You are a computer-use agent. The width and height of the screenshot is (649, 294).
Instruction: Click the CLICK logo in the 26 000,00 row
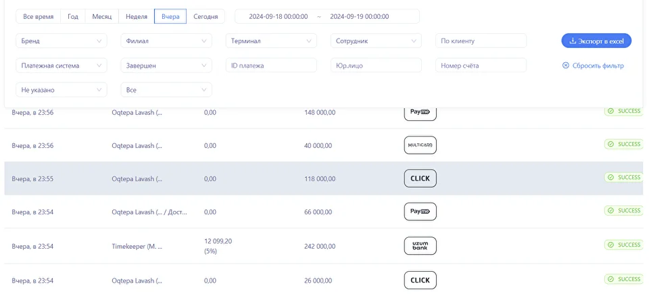420,279
